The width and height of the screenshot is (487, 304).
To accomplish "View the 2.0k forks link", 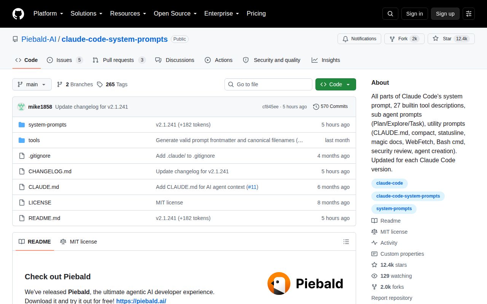I will [x=388, y=287].
